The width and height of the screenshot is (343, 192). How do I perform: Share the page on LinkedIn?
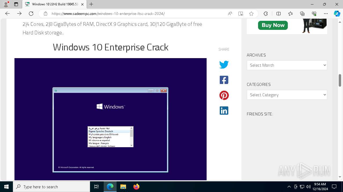(x=224, y=111)
